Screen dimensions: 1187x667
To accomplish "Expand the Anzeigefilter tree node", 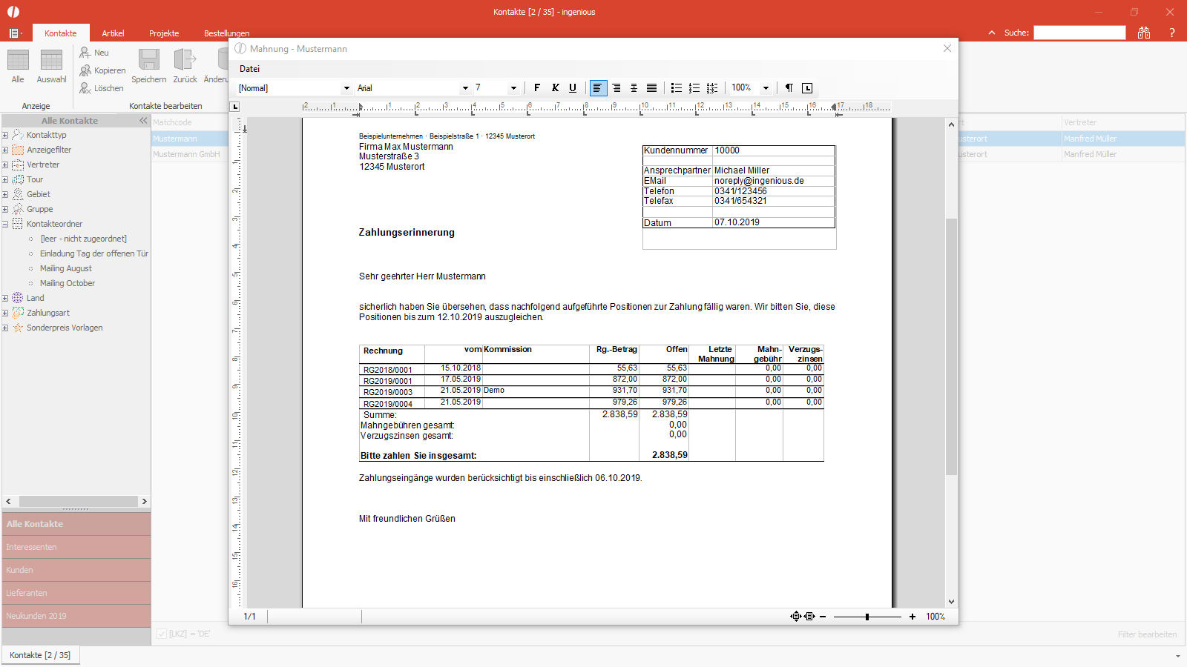I will 5,150.
